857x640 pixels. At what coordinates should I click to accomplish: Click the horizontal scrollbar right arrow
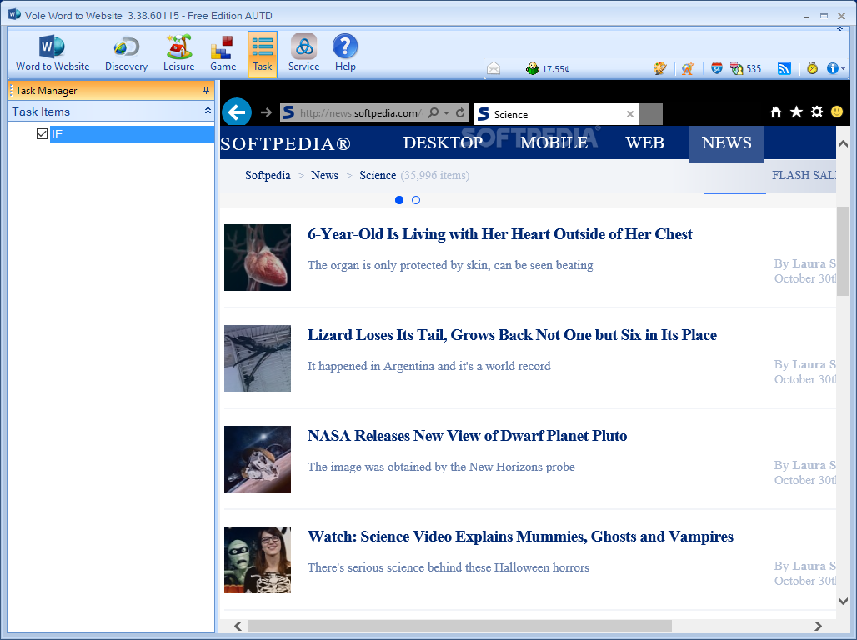click(818, 627)
